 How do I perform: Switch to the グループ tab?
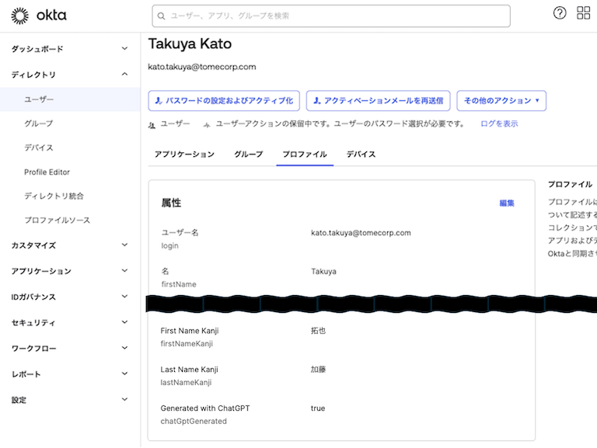(249, 155)
